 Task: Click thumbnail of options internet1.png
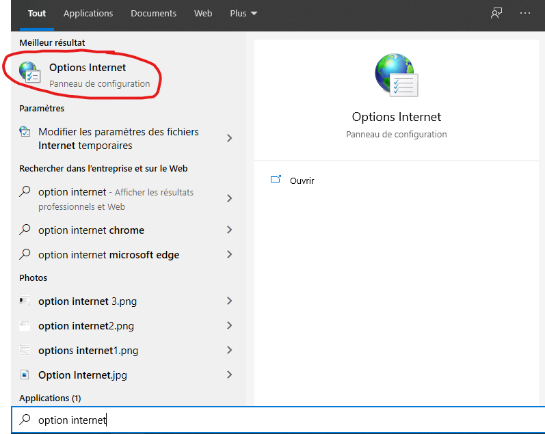(25, 350)
